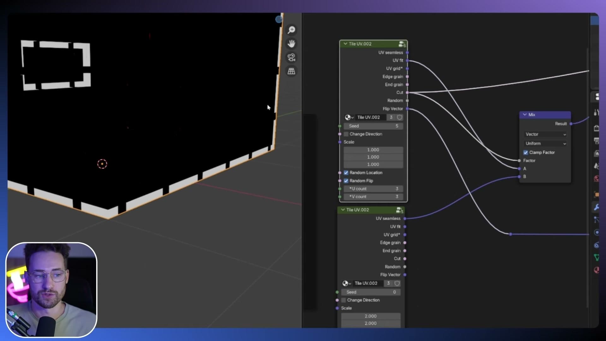The height and width of the screenshot is (341, 606).
Task: Enable Change Direction in lower Tile UV.002
Action: point(343,300)
